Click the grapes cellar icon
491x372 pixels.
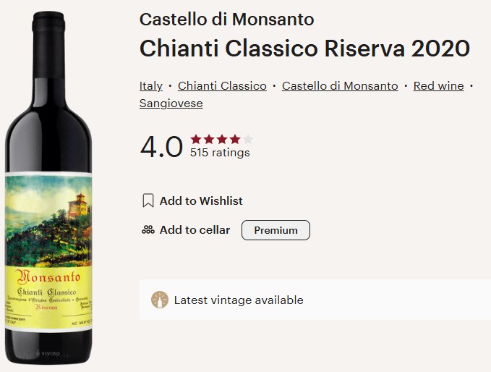[148, 230]
